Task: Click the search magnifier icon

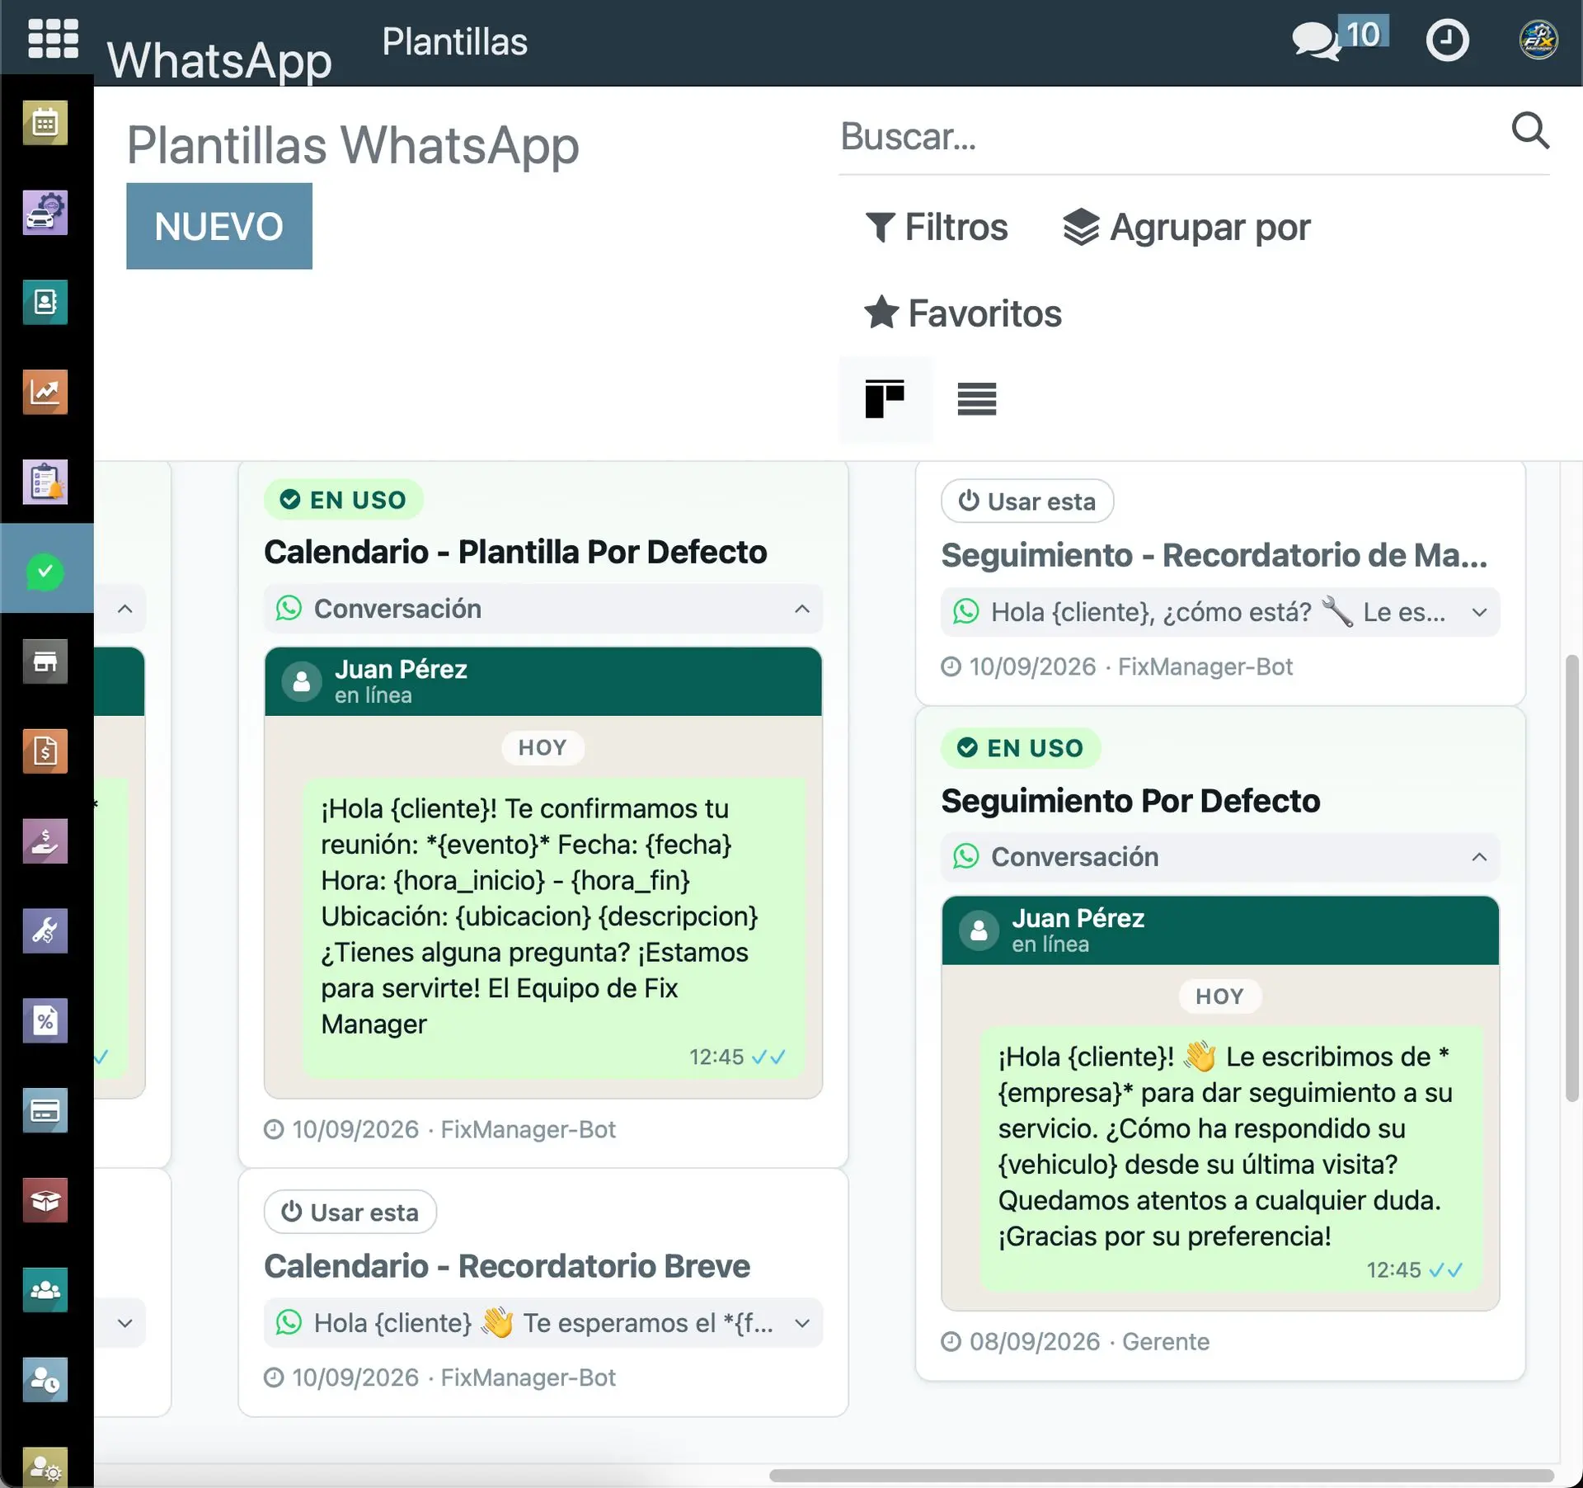Action: click(1530, 130)
